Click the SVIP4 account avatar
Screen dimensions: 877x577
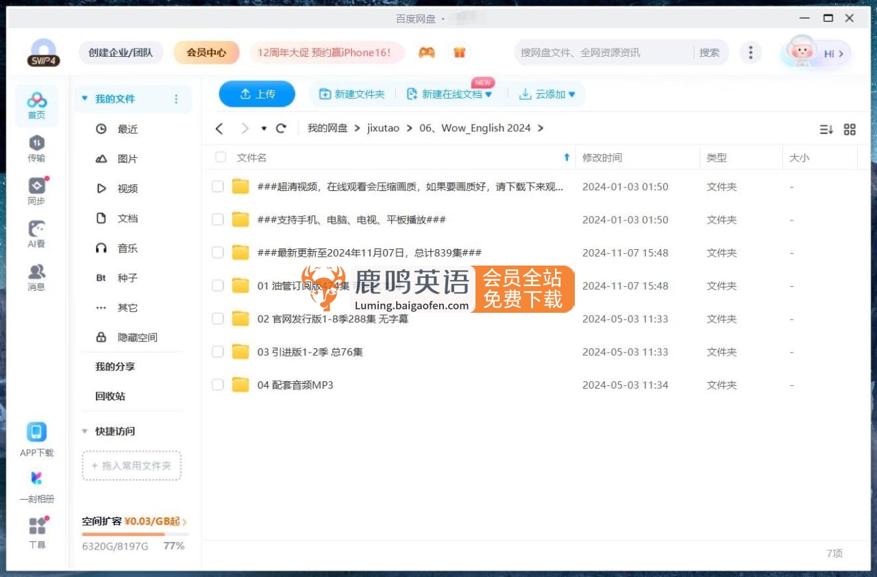pyautogui.click(x=44, y=53)
